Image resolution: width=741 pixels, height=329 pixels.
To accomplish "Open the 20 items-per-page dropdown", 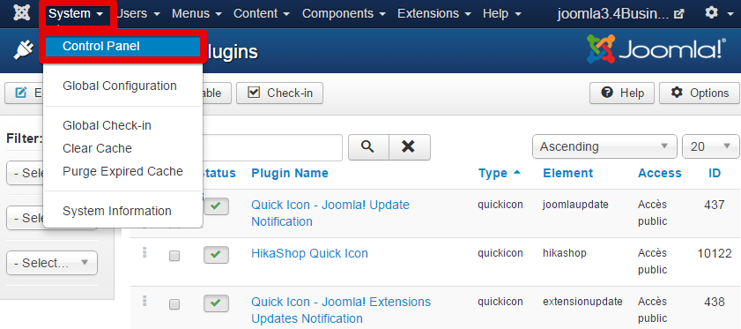I will [x=711, y=146].
